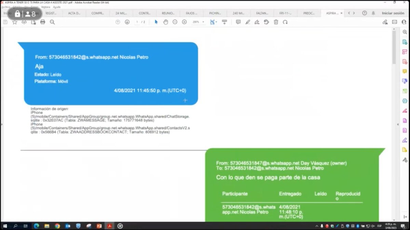The width and height of the screenshot is (410, 230).
Task: Send the file by email envelope icon
Action: (394, 22)
